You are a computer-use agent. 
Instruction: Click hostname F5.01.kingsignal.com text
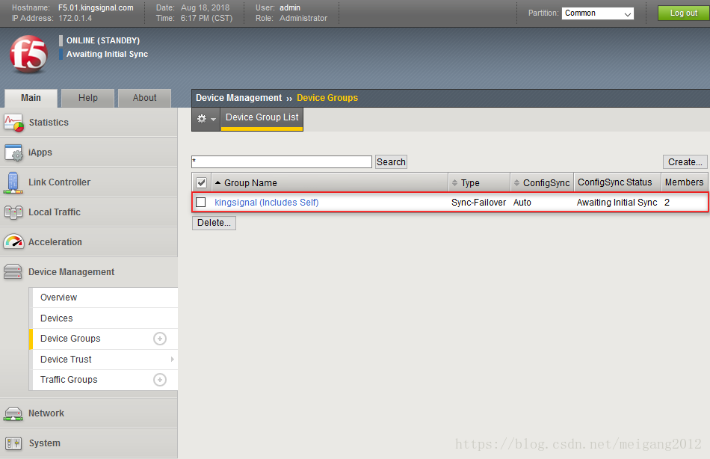point(96,7)
